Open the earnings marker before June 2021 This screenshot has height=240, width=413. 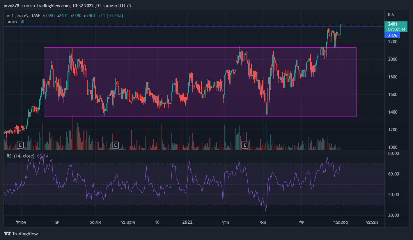(x=20, y=144)
